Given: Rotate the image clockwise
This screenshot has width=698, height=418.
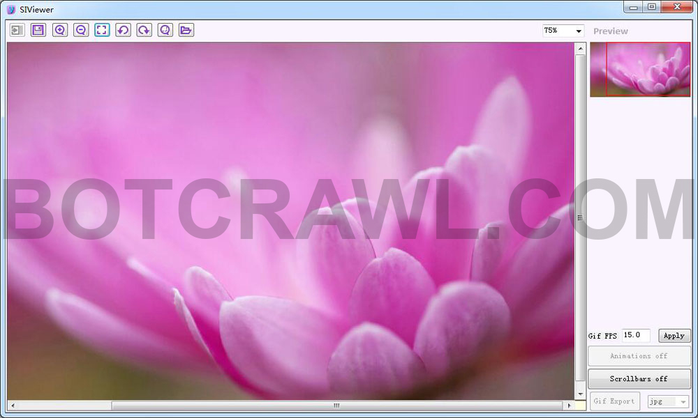Looking at the screenshot, I should point(144,29).
